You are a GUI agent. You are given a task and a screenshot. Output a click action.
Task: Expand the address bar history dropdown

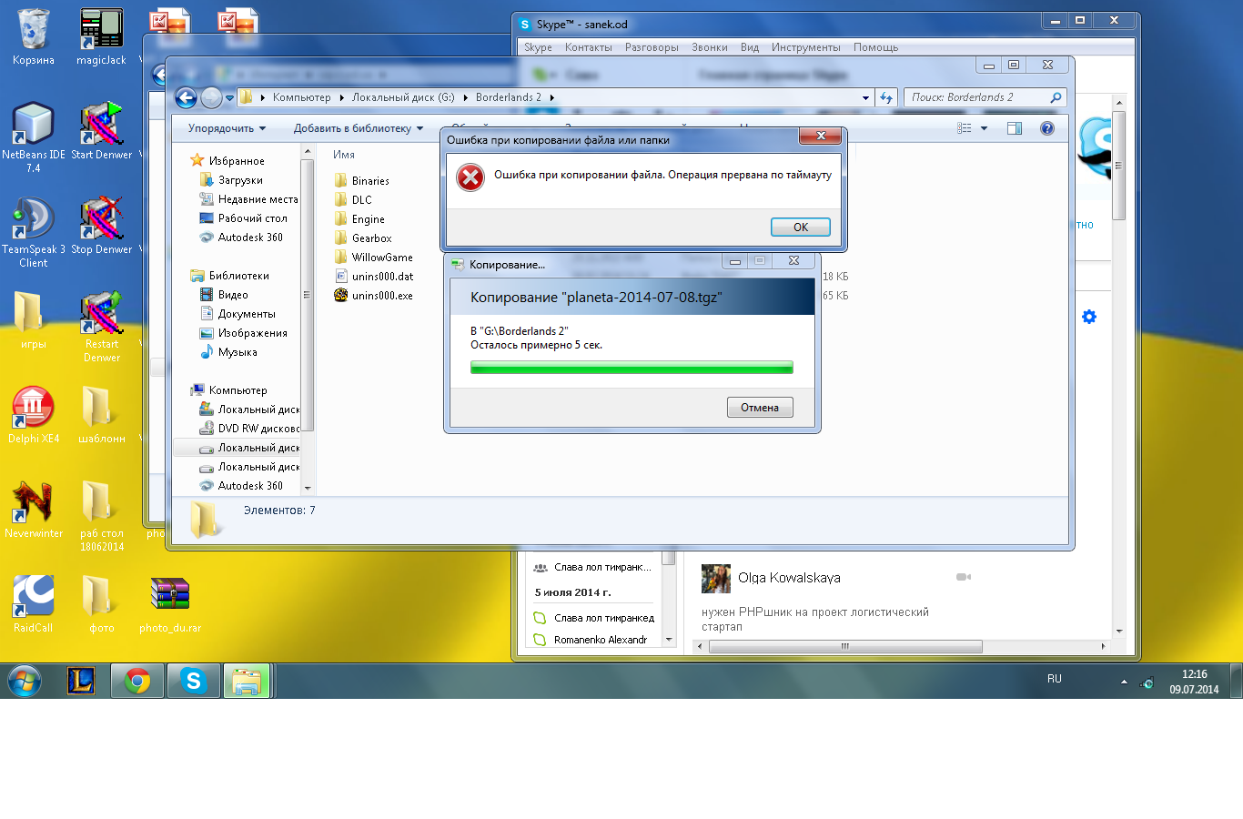click(865, 97)
